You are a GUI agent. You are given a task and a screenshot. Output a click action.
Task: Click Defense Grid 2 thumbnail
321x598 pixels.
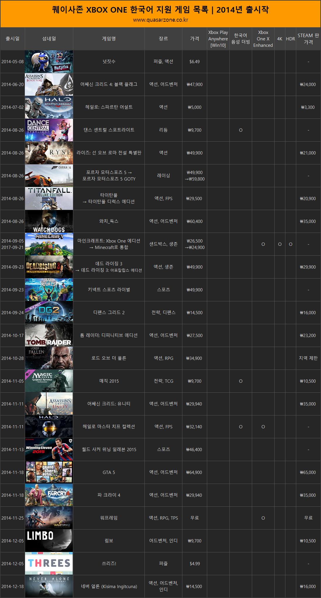tap(49, 313)
